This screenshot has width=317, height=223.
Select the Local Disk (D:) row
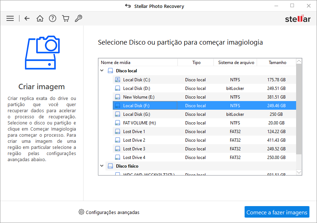tap(204, 88)
